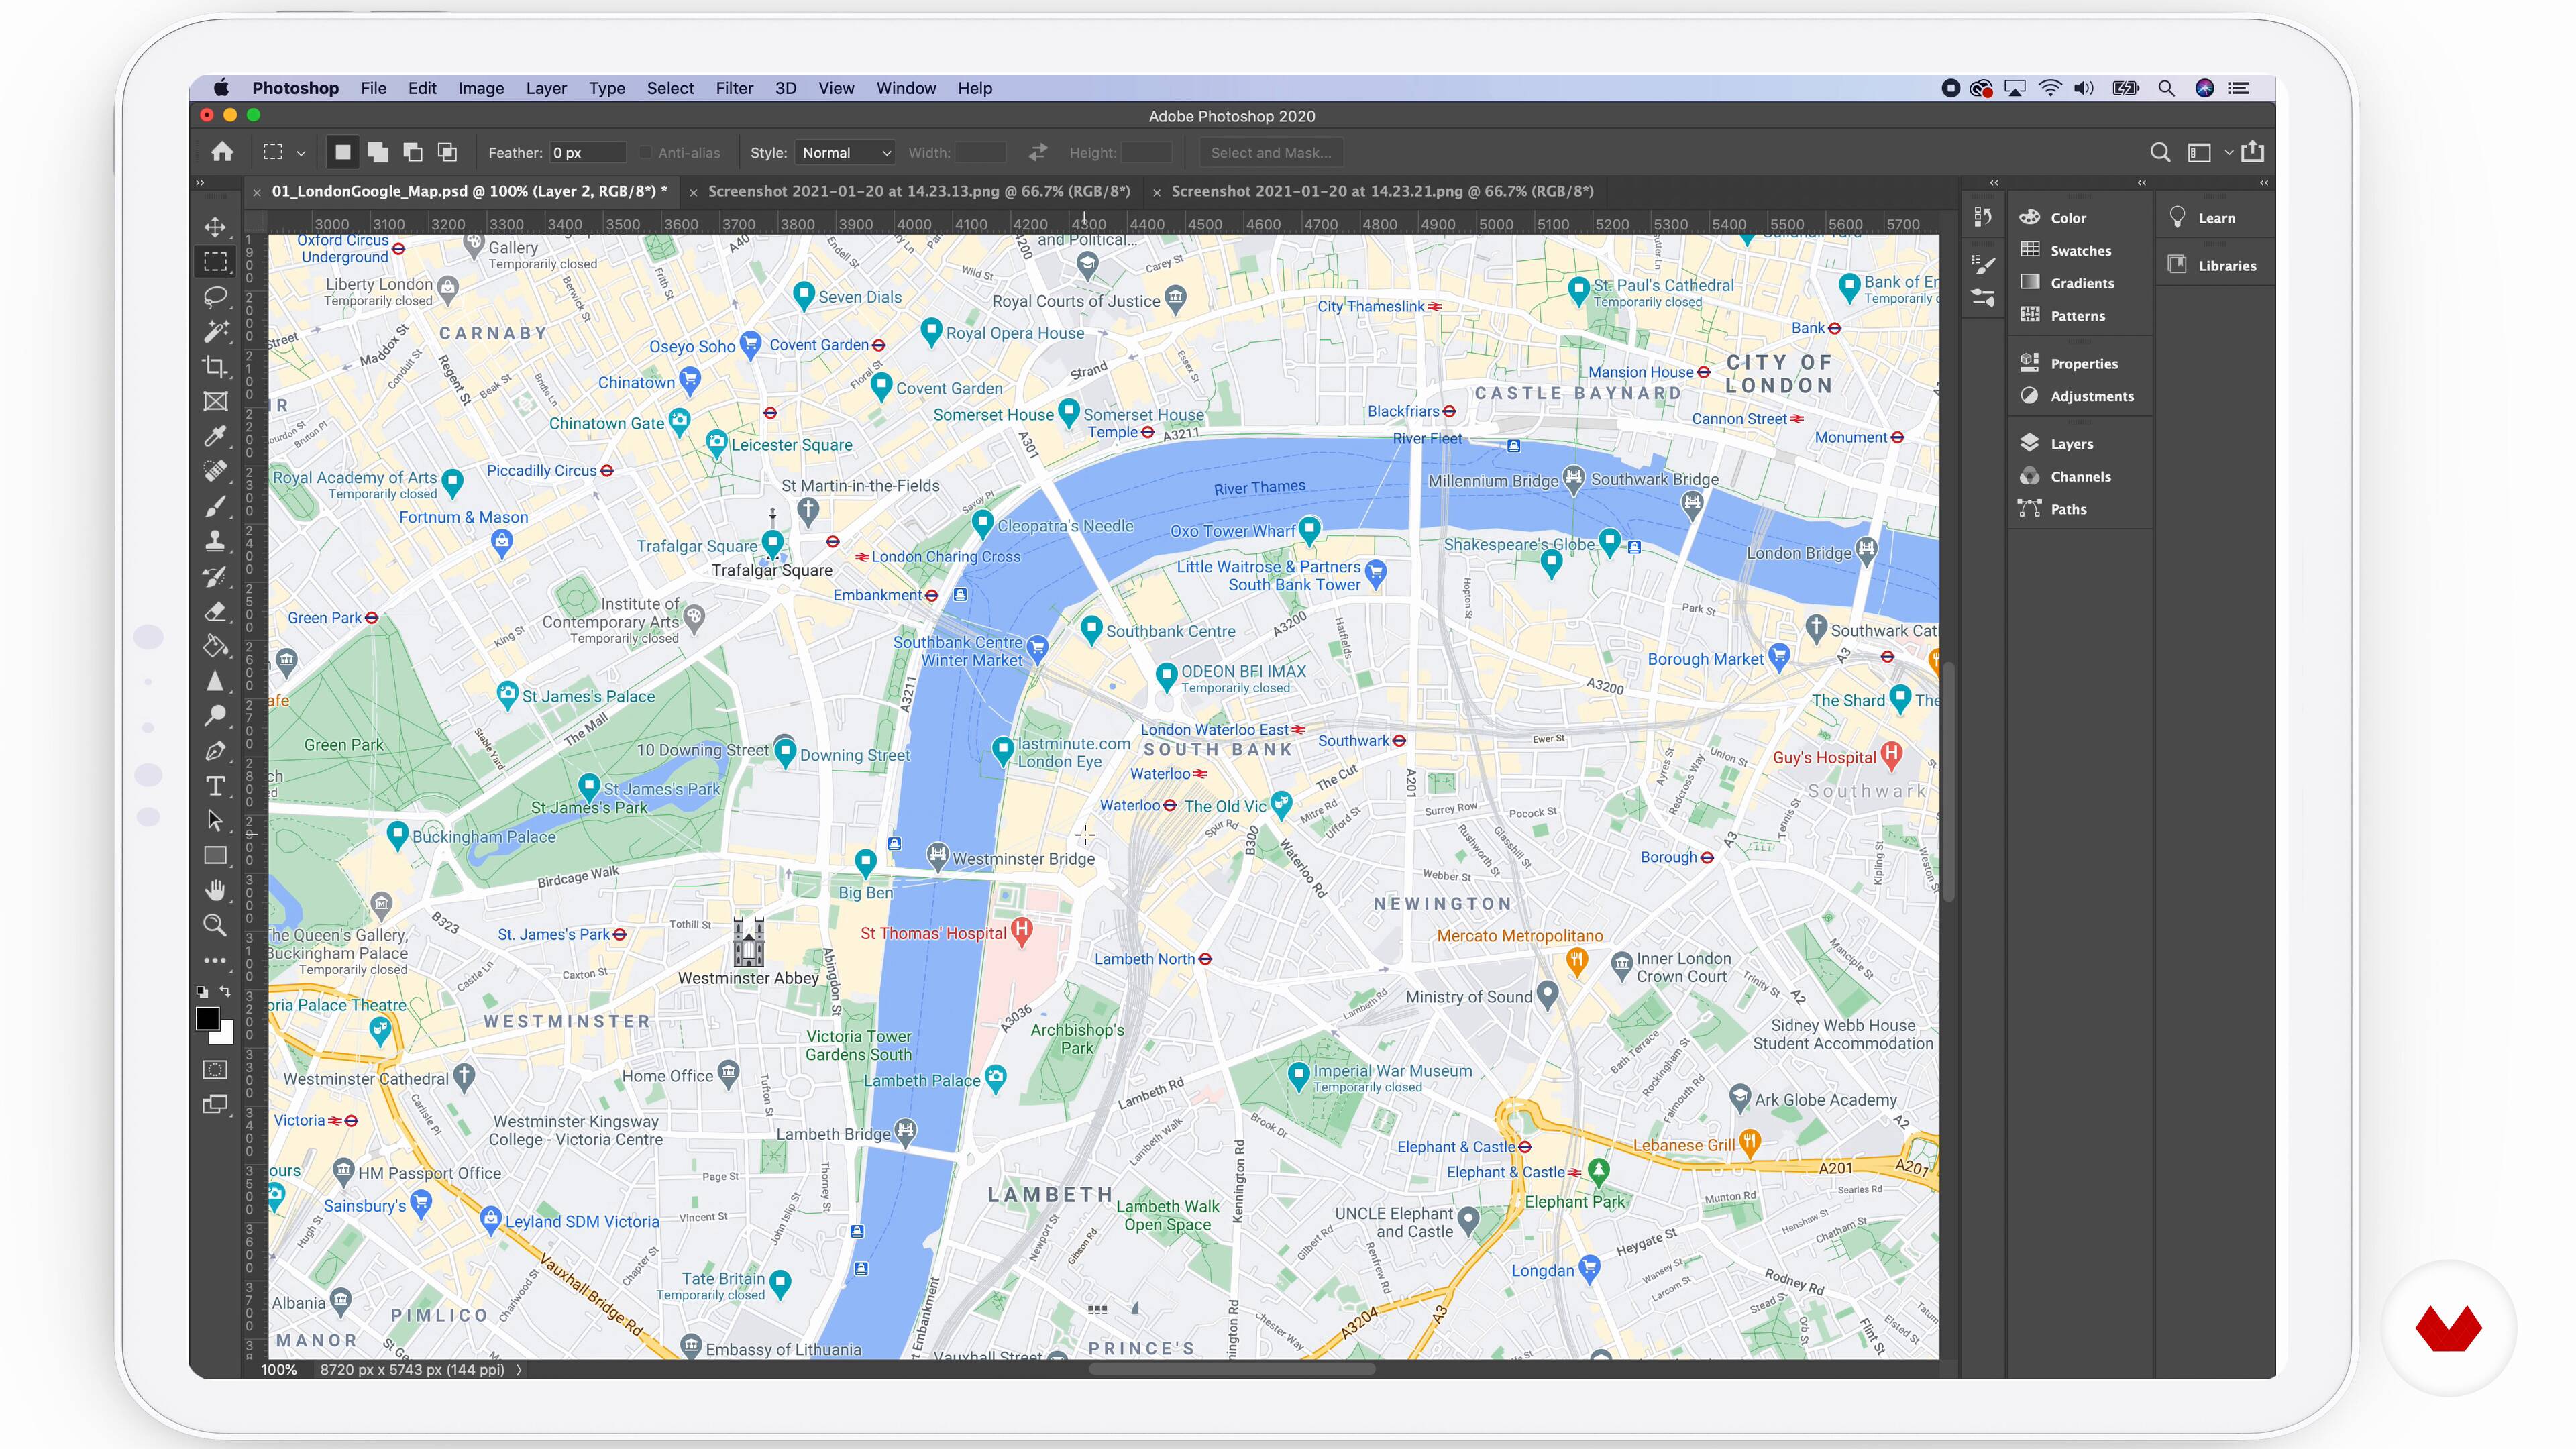Screen dimensions: 2576x1449
Task: Select the Hand tool
Action: [215, 890]
